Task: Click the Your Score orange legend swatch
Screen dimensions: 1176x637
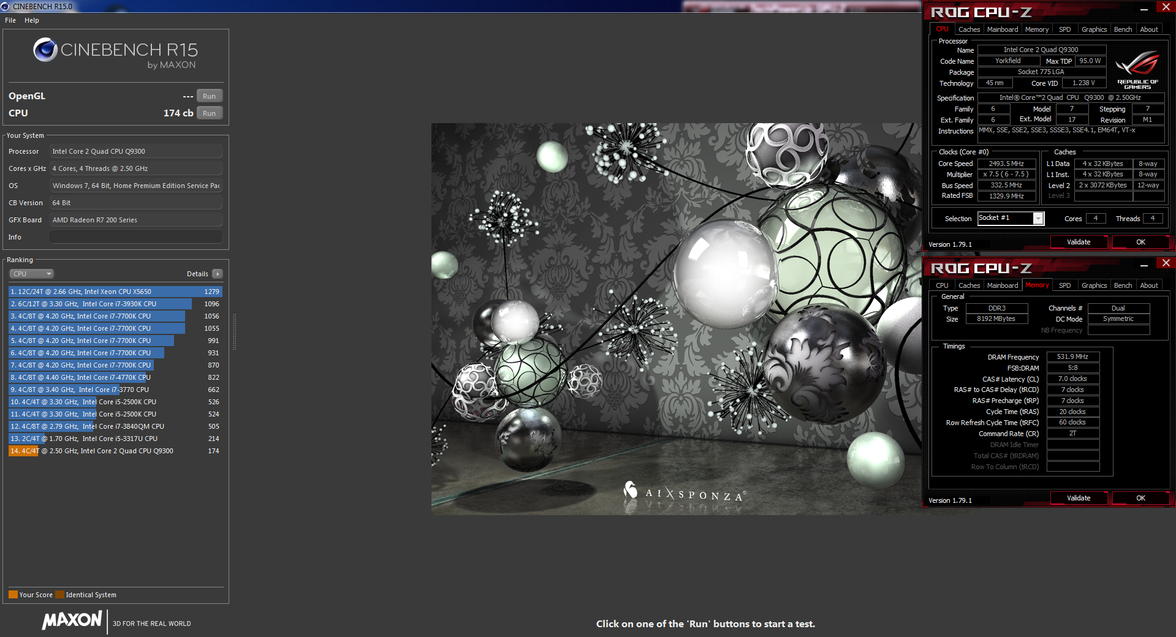Action: (x=13, y=595)
